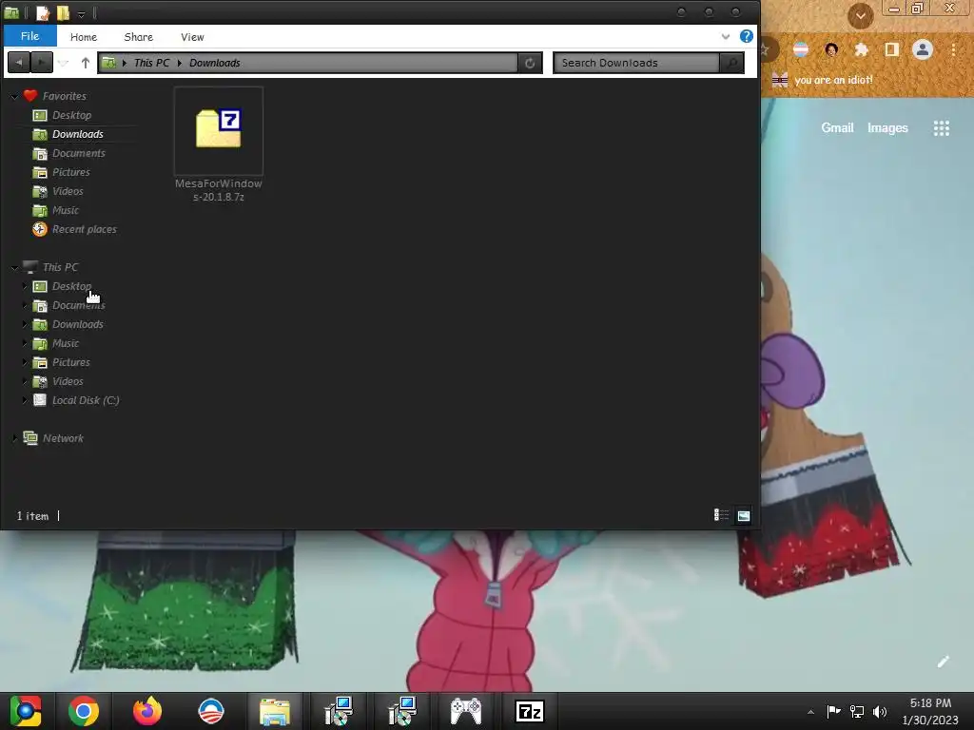Click the search magnifier button
This screenshot has height=730, width=974.
click(731, 63)
